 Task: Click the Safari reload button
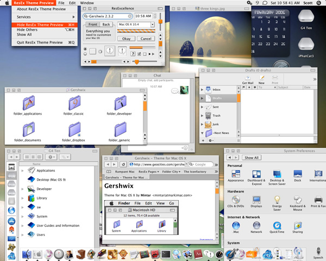click(x=123, y=164)
